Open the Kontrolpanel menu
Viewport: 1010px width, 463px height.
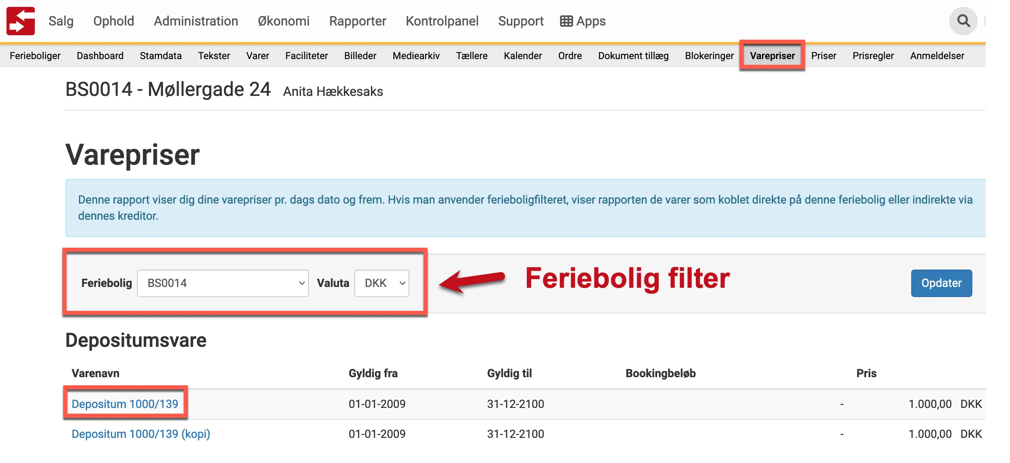[442, 21]
